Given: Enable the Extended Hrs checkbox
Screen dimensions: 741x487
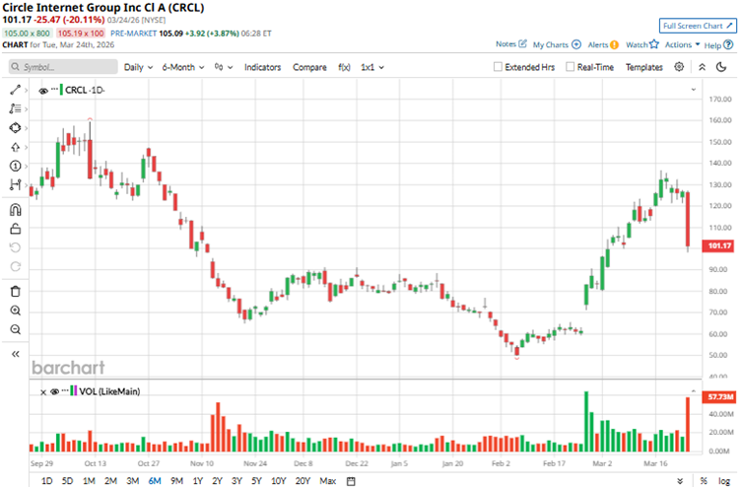Looking at the screenshot, I should click(x=498, y=67).
